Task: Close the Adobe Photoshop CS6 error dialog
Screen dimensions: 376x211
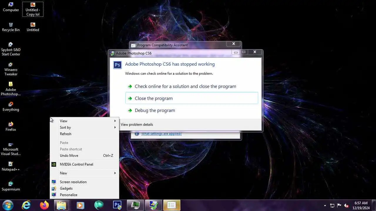Action: pyautogui.click(x=255, y=52)
